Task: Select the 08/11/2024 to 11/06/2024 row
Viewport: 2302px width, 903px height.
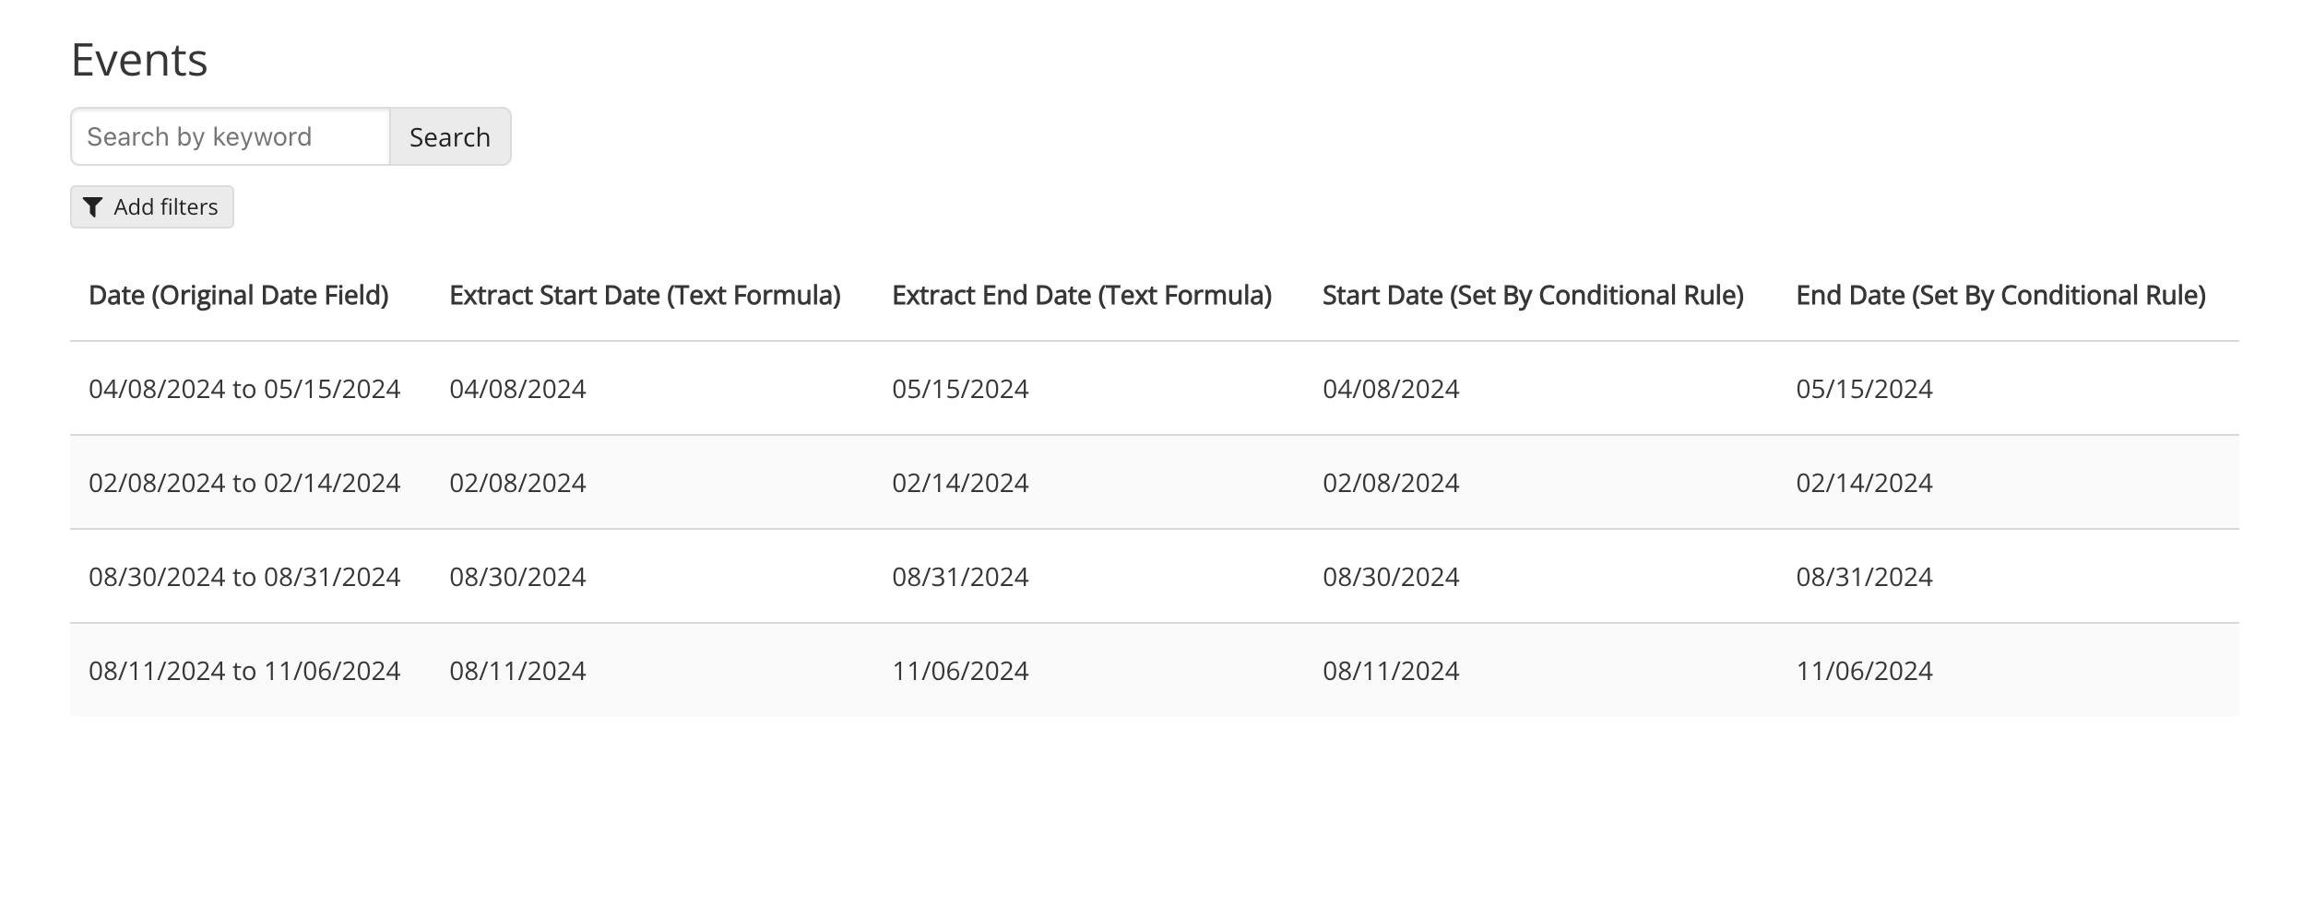Action: 244,671
